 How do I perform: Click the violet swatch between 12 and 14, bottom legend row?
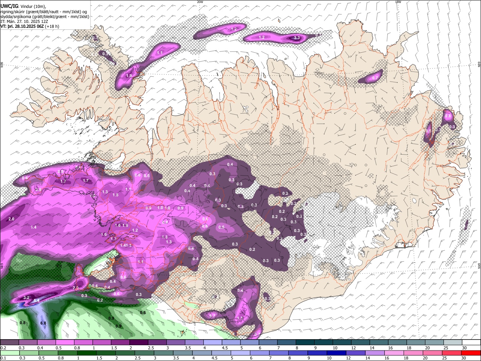355,353
